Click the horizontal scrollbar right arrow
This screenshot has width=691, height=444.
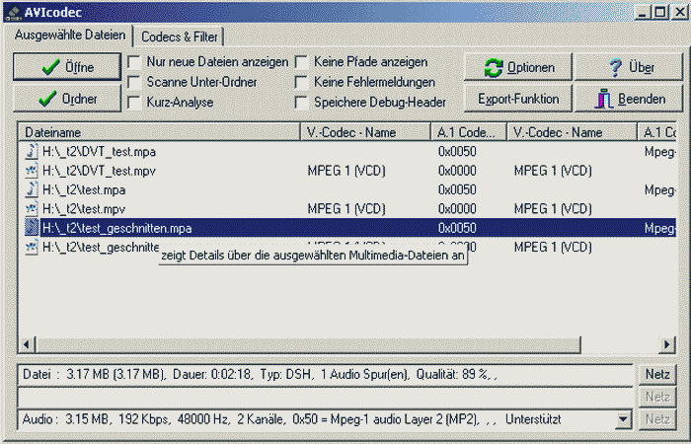[667, 345]
